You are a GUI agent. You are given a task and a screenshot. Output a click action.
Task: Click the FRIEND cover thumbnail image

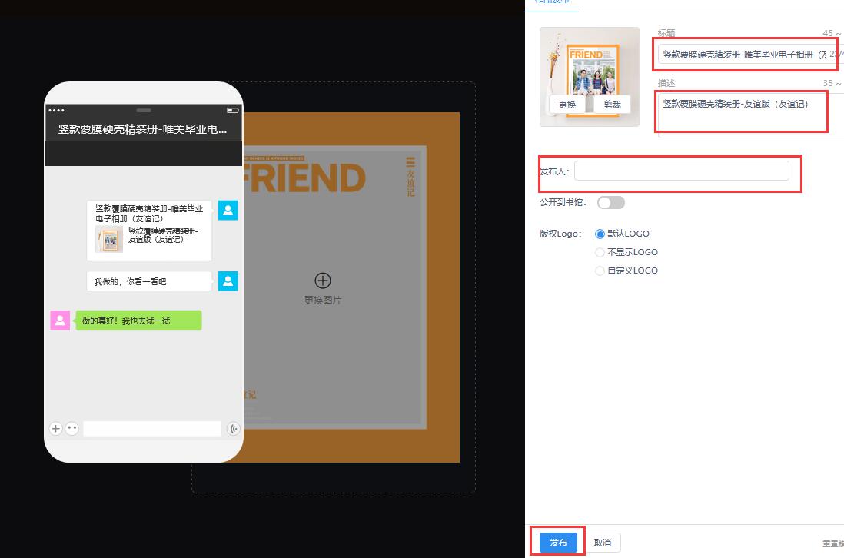(590, 76)
